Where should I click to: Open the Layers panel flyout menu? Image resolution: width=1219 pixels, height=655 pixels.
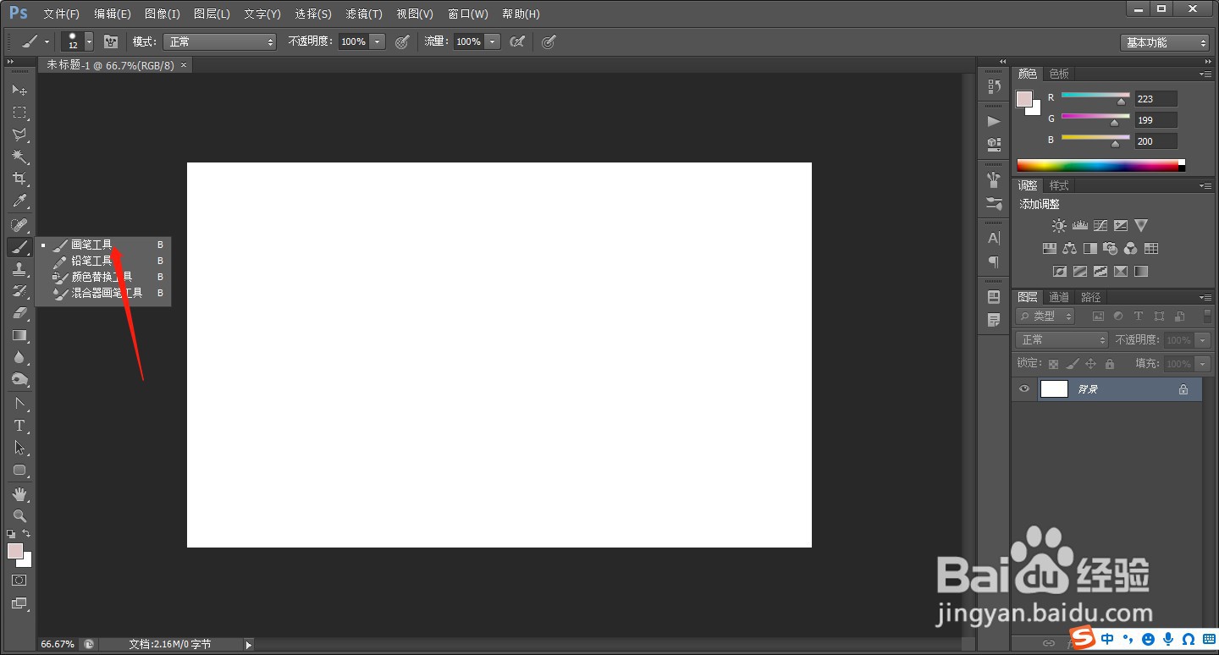coord(1205,297)
